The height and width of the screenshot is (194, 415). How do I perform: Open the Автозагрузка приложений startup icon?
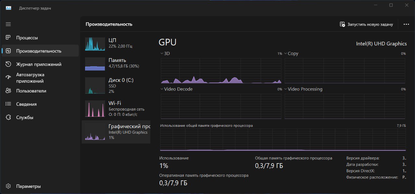pos(8,78)
